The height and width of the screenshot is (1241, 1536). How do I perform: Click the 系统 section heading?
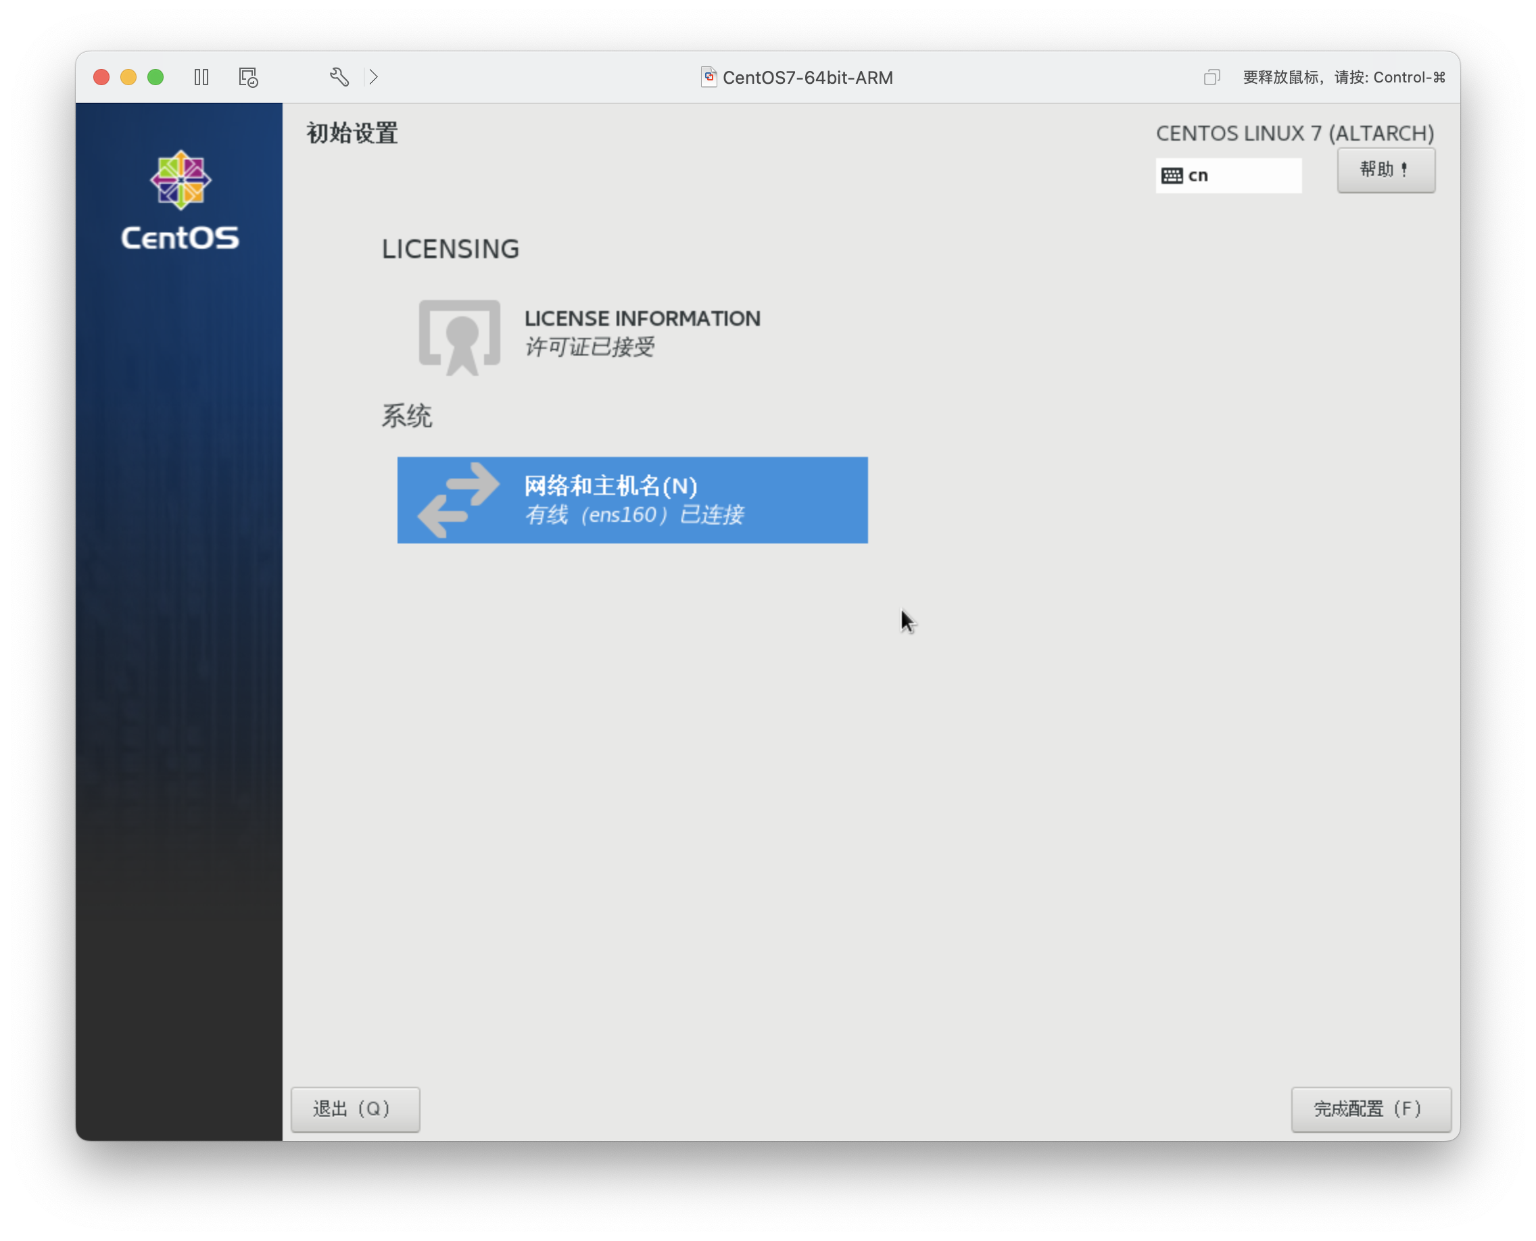[406, 416]
